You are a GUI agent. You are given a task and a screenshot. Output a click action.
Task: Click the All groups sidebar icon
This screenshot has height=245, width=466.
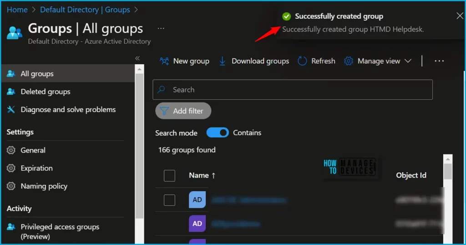point(11,73)
